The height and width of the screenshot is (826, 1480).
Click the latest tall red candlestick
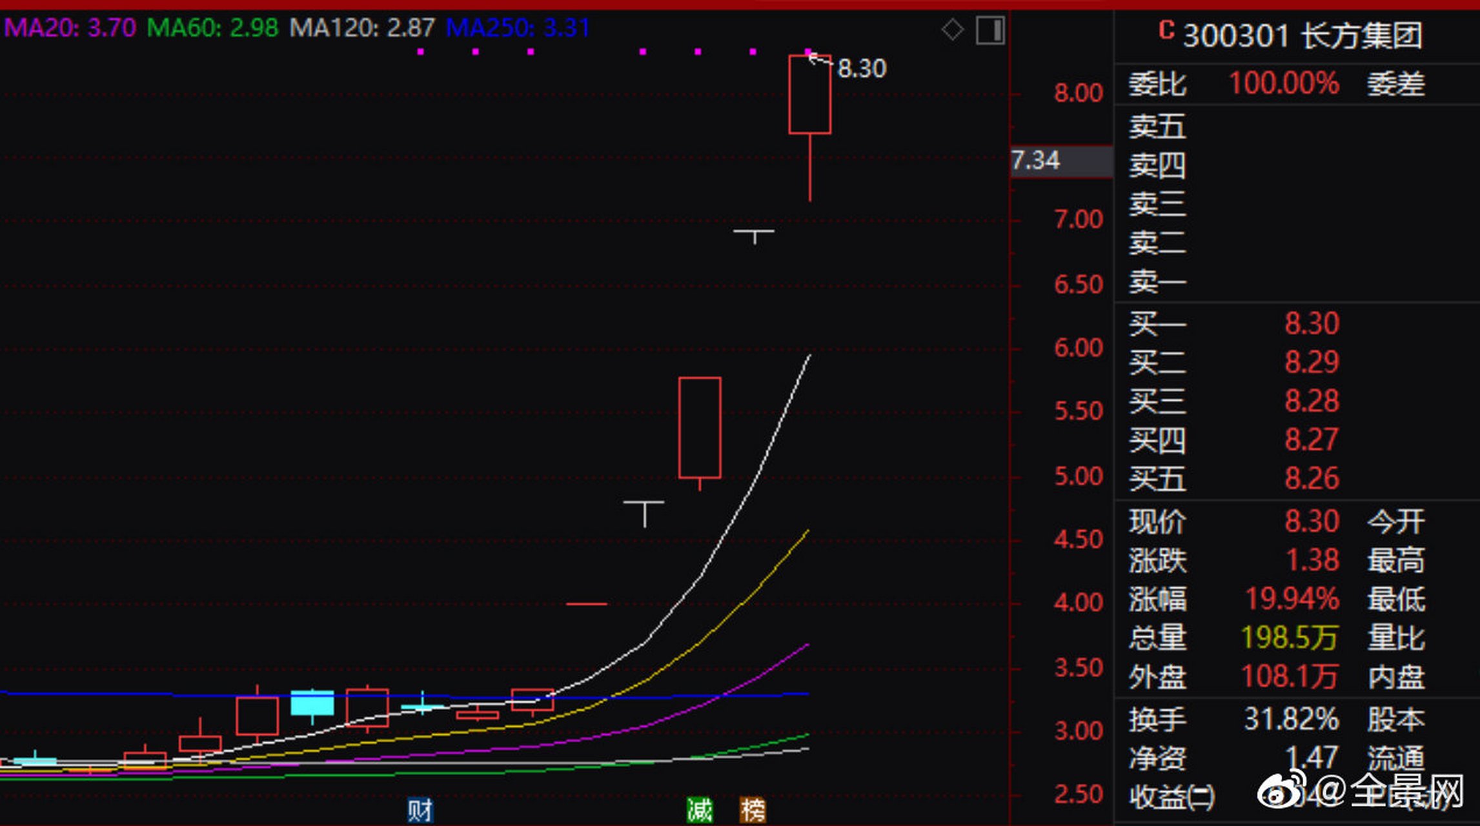pos(809,95)
